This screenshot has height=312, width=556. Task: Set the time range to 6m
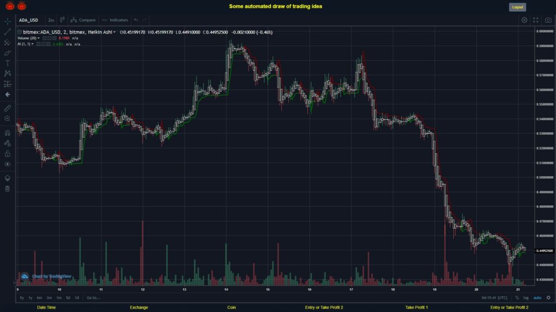click(39, 298)
